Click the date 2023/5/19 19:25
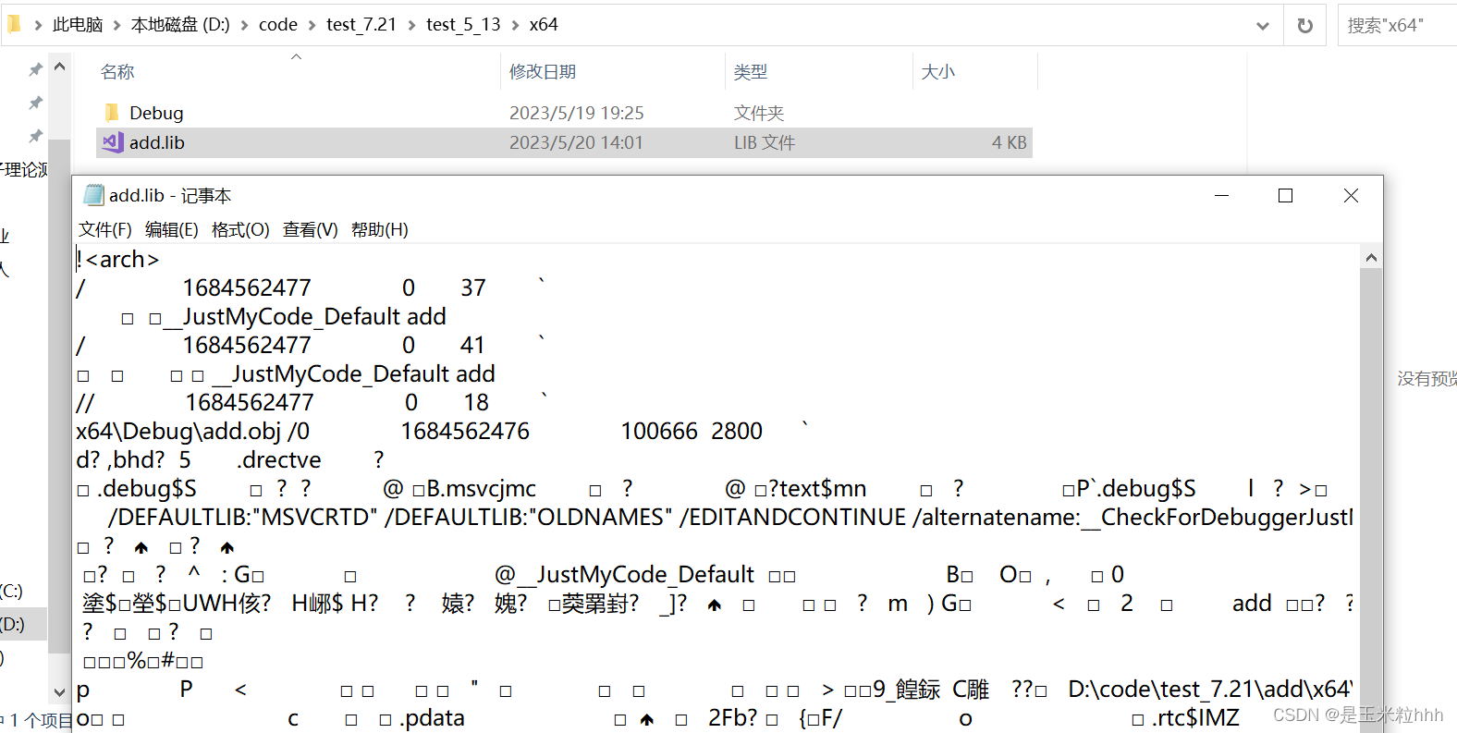 point(577,113)
